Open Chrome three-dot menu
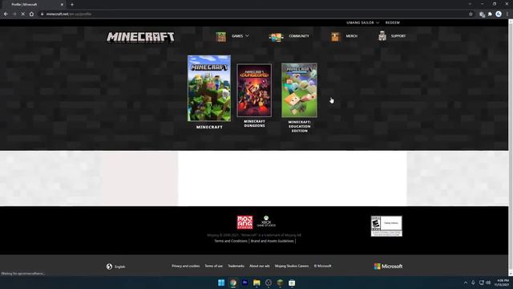Screen dimensions: 513x289 point(507,14)
